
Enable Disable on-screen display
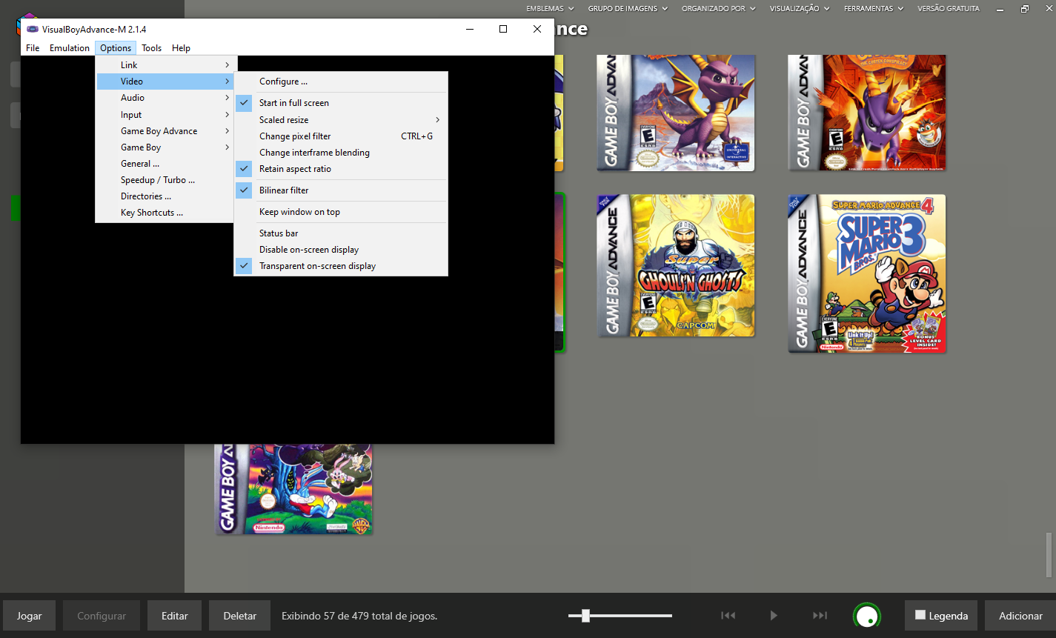(x=341, y=250)
